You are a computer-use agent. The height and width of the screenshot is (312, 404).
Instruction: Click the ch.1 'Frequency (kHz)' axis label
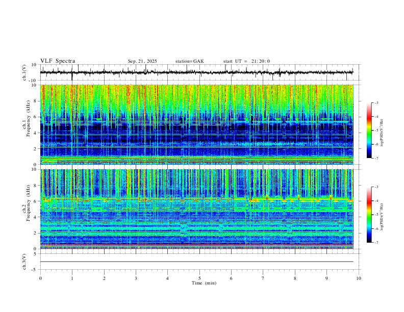(28, 119)
